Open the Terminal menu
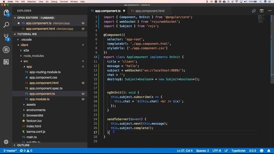The height and width of the screenshot is (154, 274). [64, 1]
